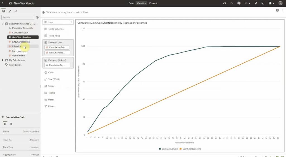
Task: Open the user avatar menu
Action: click(x=280, y=3)
